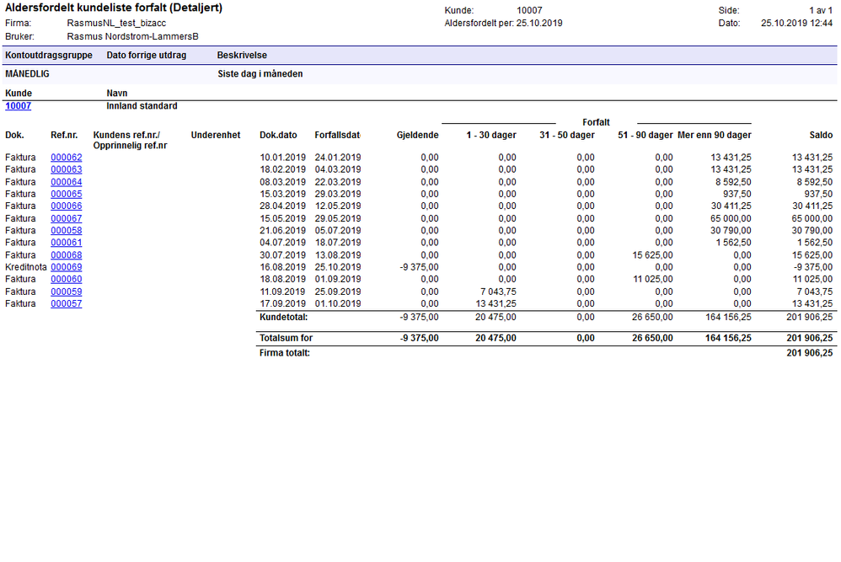Viewport: 841px width, 562px height.
Task: Open invoice reference 000065
Action: (67, 194)
